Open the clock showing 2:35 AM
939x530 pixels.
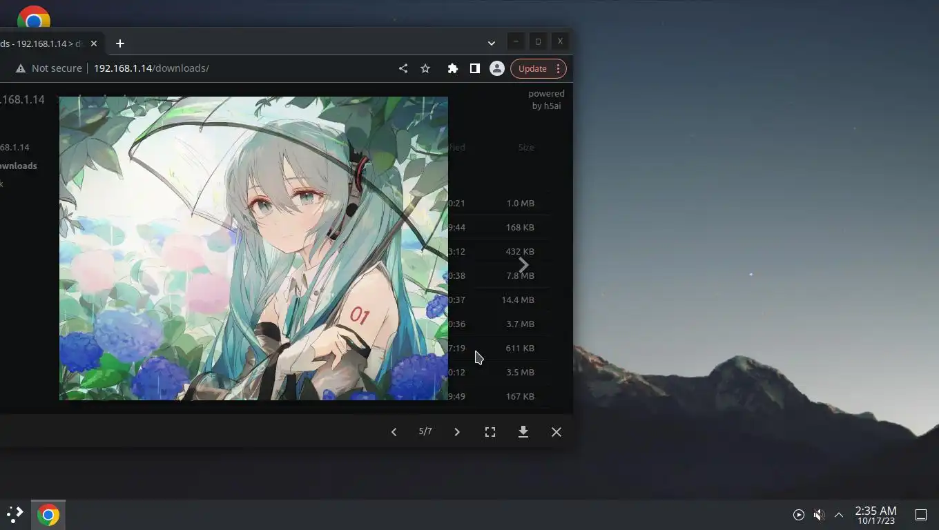[875, 515]
